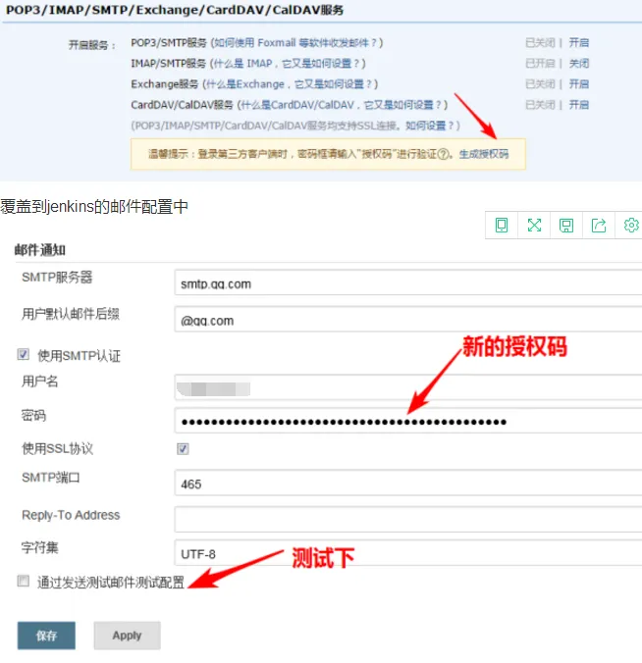Click 开启 link for POP3/SMTP服务
The width and height of the screenshot is (642, 663).
578,43
